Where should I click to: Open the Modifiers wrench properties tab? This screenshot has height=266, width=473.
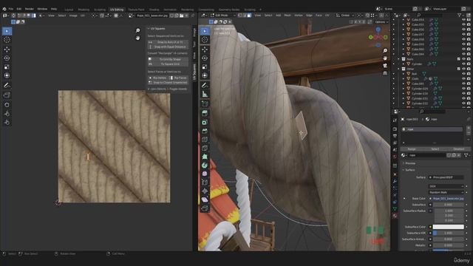point(395,181)
